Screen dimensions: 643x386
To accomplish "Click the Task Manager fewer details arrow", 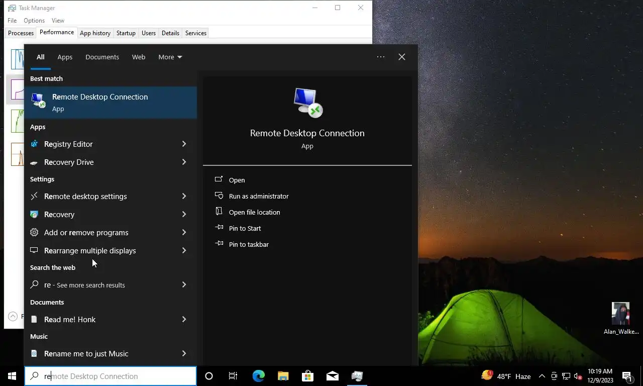I will [12, 316].
